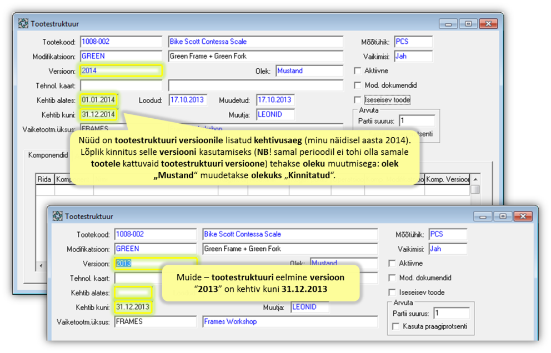
Task: Minimize the front Tootestruktuur window
Action: 483,216
